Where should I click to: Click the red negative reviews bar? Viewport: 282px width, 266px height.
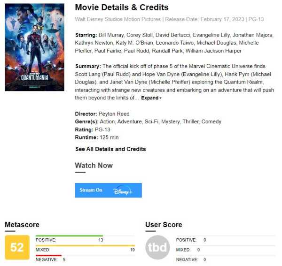[48, 256]
